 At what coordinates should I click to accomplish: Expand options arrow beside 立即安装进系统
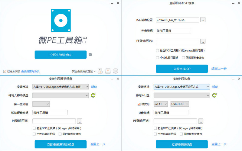point(90,55)
